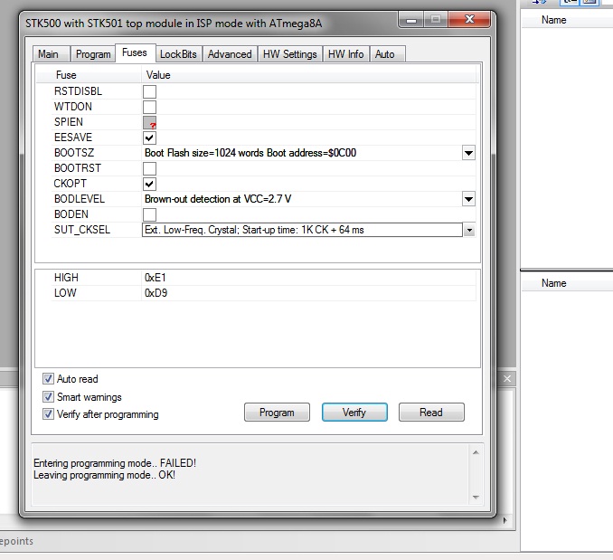Edit the LOW fuse value 0xD9
The width and height of the screenshot is (613, 560).
tap(156, 293)
